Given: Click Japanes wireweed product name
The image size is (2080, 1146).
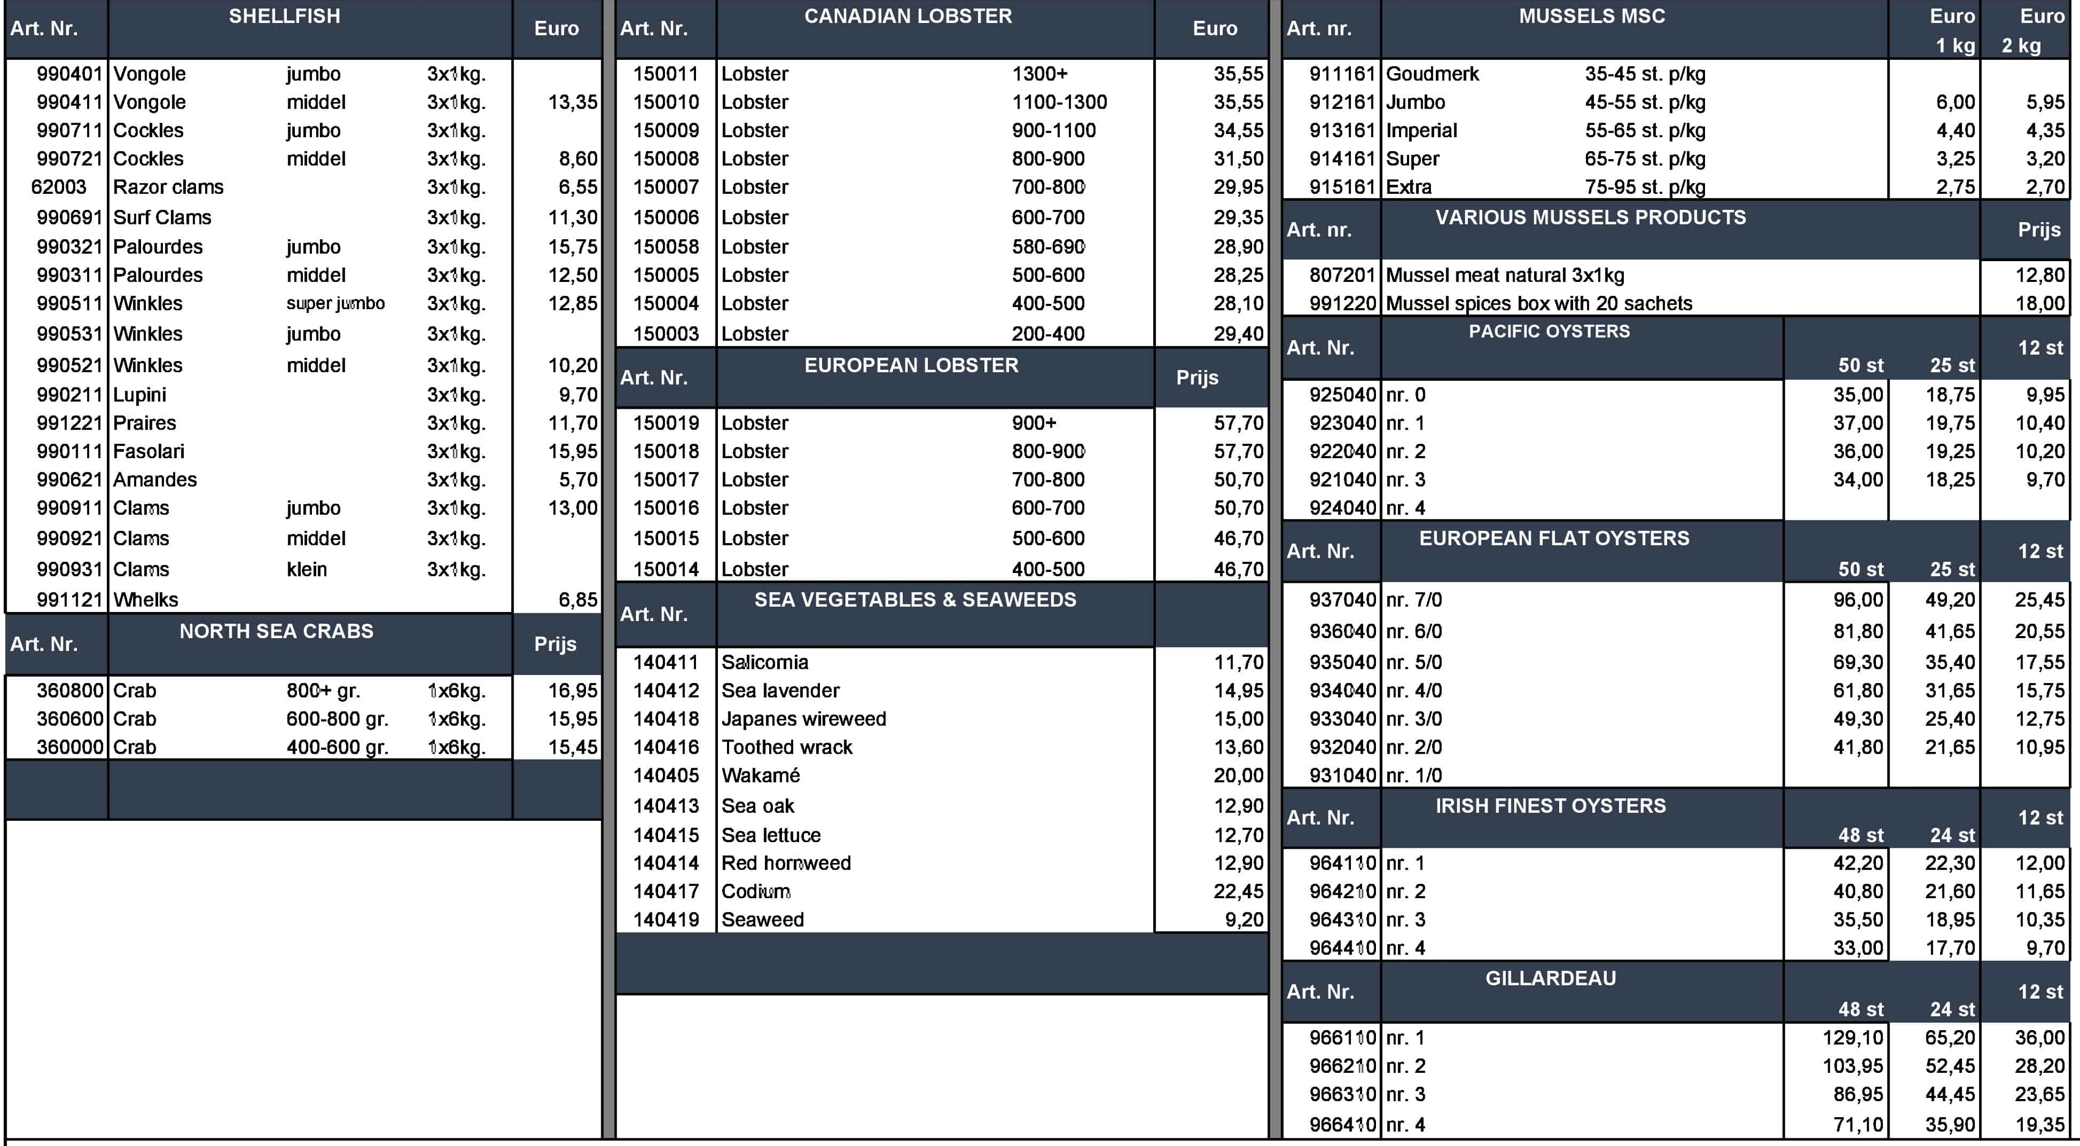Looking at the screenshot, I should (803, 719).
